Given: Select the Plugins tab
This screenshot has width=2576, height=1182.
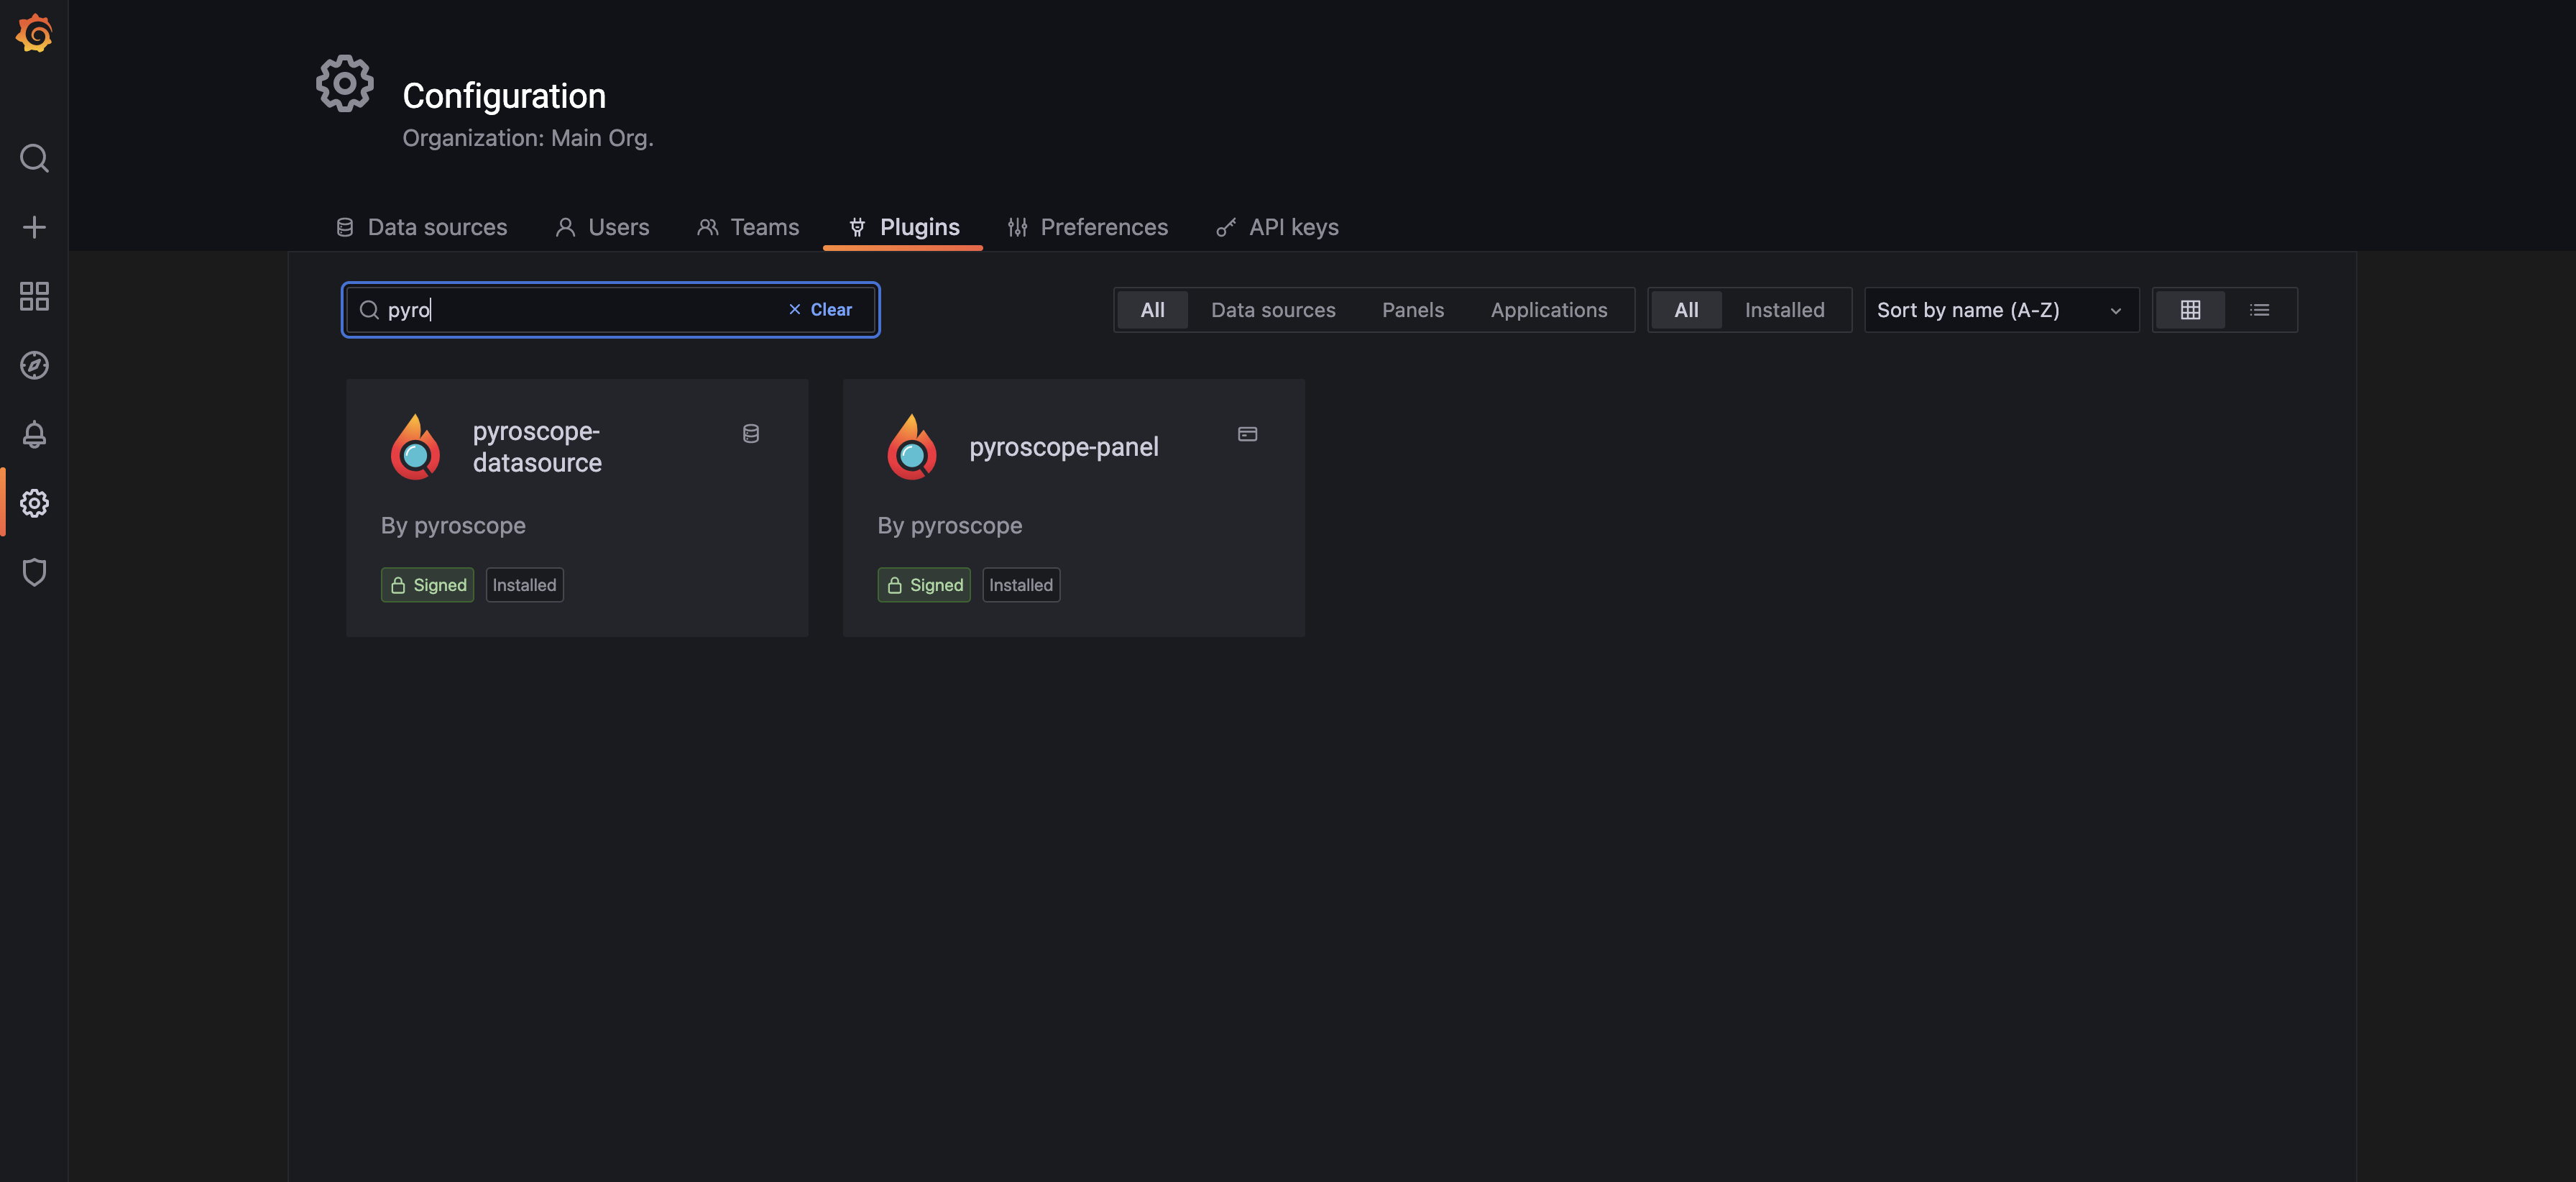Looking at the screenshot, I should 903,227.
